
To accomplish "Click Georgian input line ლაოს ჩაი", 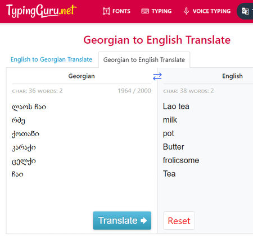I will pyautogui.click(x=29, y=107).
